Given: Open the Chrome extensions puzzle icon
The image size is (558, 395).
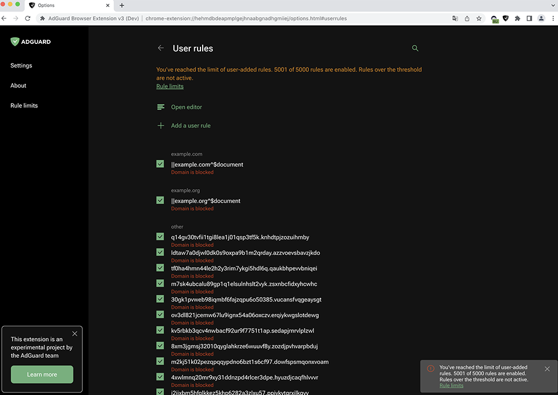Looking at the screenshot, I should pyautogui.click(x=517, y=19).
